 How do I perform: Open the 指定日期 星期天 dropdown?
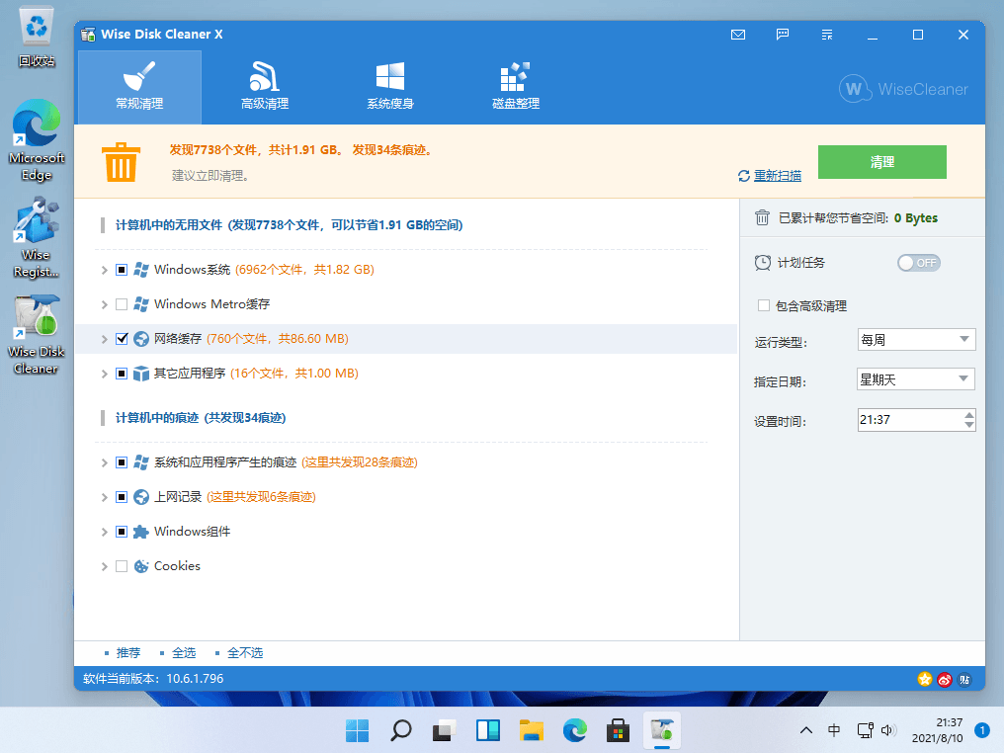pyautogui.click(x=916, y=379)
